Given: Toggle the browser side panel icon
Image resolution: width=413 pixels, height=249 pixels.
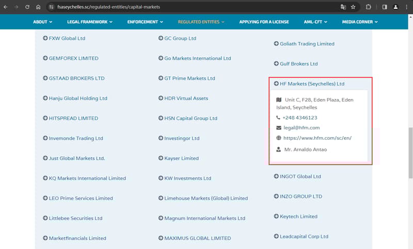Looking at the screenshot, I should [x=384, y=7].
